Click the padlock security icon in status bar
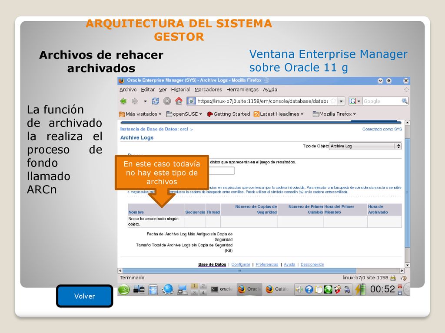The image size is (445, 333). 393,278
